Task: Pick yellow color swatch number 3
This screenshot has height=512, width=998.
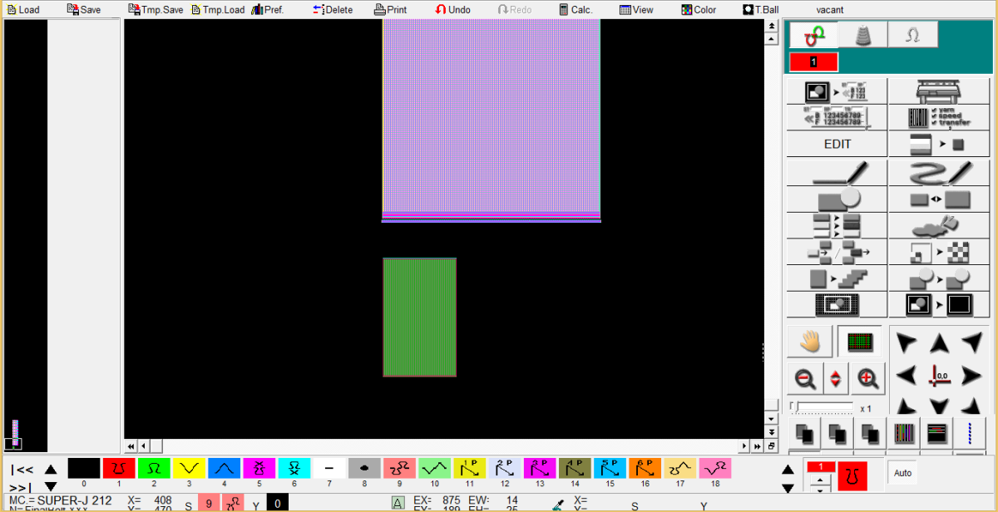Action: (189, 469)
